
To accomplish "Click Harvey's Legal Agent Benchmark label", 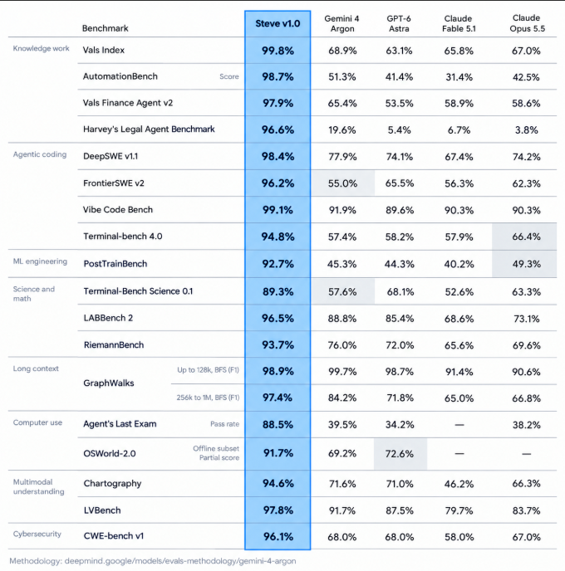I will (x=149, y=129).
